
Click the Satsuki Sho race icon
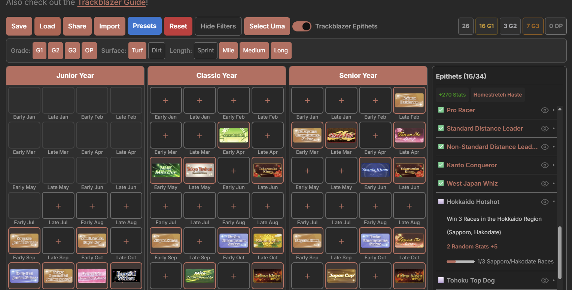[234, 135]
